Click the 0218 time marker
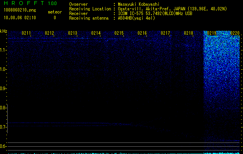Viewport: 243px width, 154px height. tap(189, 33)
